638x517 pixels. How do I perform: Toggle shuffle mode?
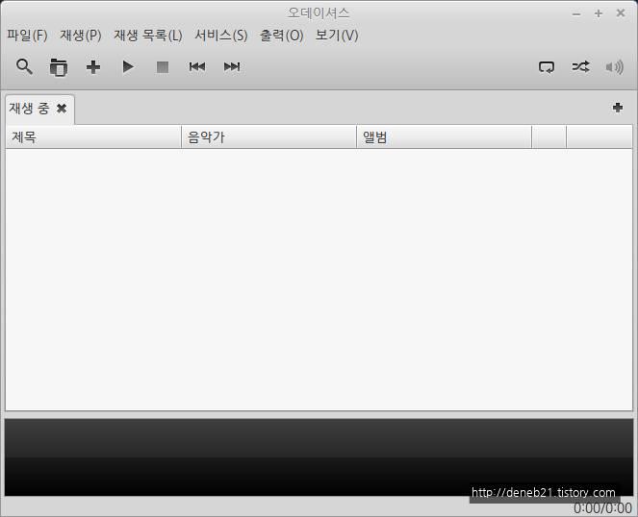[580, 67]
